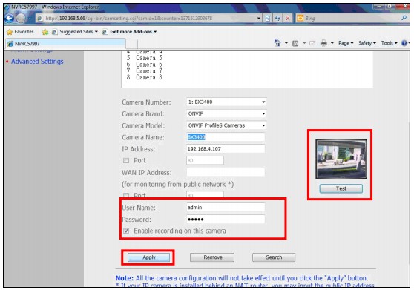Open Camera Model dropdown

coord(226,125)
